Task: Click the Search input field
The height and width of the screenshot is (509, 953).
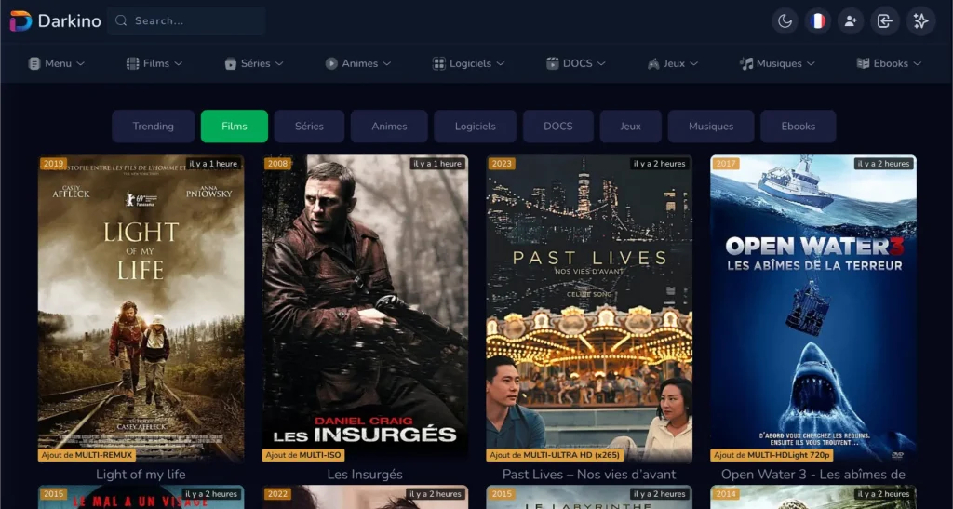Action: [x=186, y=20]
